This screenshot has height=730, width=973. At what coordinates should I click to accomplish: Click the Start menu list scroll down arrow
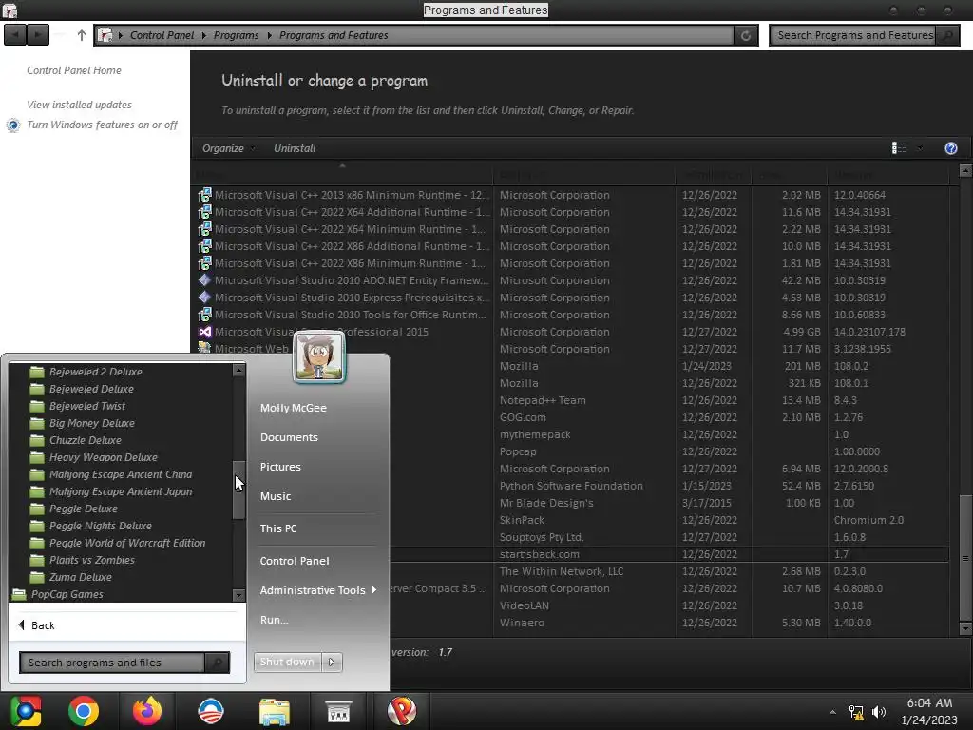click(x=238, y=595)
